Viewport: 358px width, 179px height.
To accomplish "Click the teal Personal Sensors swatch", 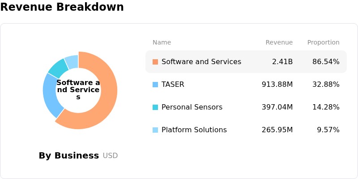I will pyautogui.click(x=155, y=107).
